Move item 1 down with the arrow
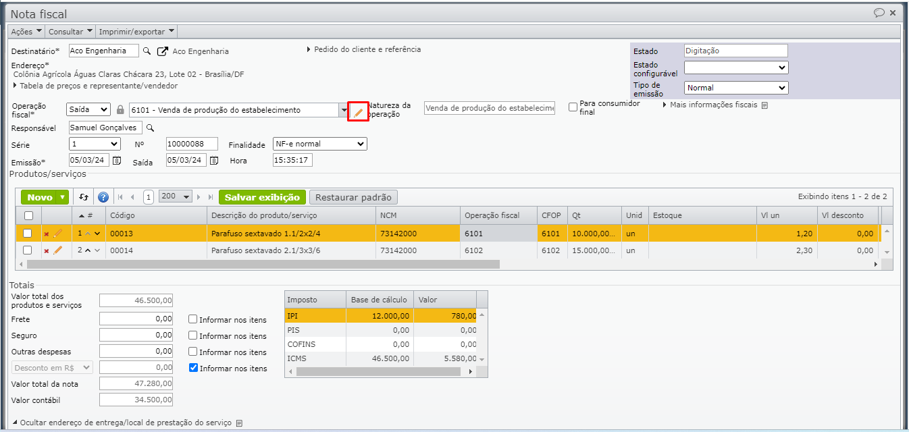Screen dimensions: 909x432 pos(97,234)
